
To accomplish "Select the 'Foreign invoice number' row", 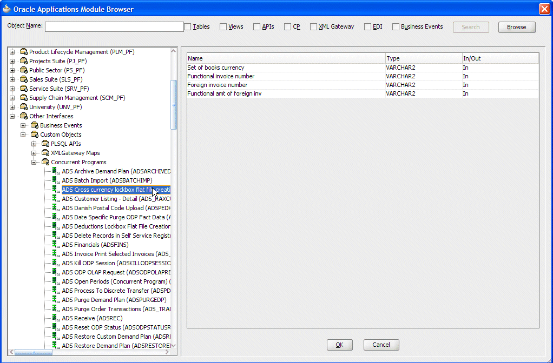I will click(x=363, y=85).
